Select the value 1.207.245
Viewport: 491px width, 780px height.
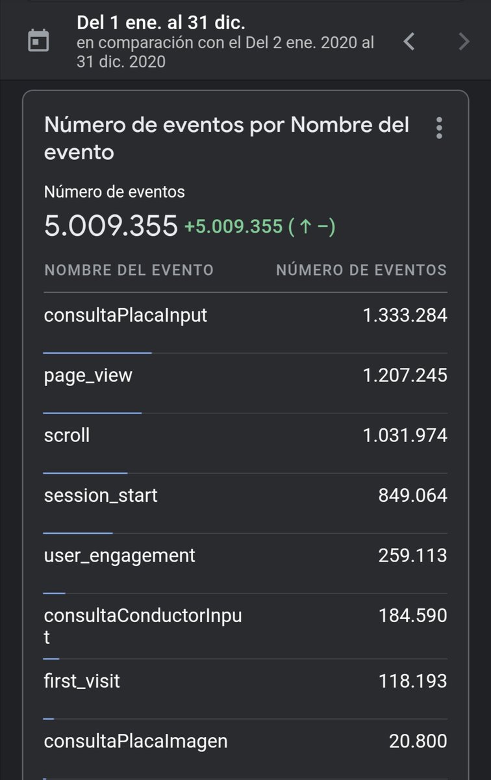[405, 376]
